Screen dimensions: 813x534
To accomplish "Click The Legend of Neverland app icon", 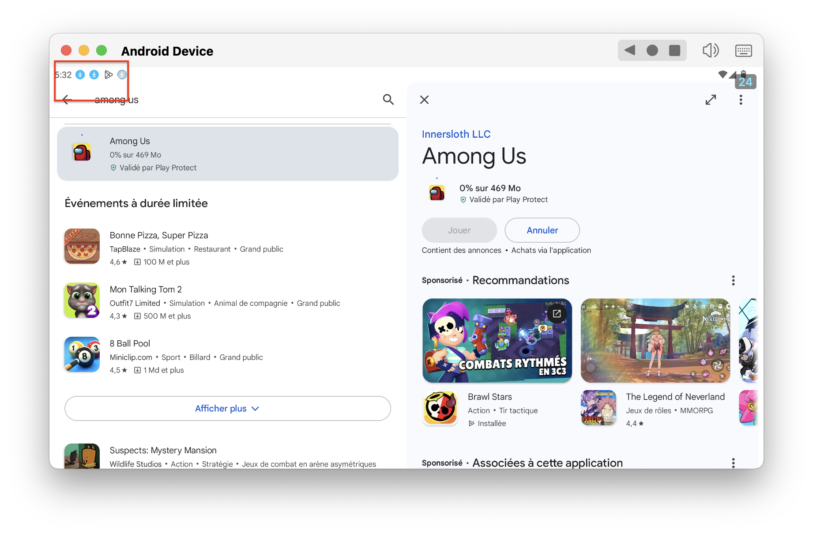I will [x=598, y=408].
